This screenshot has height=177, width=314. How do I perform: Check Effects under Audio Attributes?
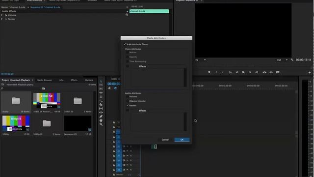click(128, 110)
